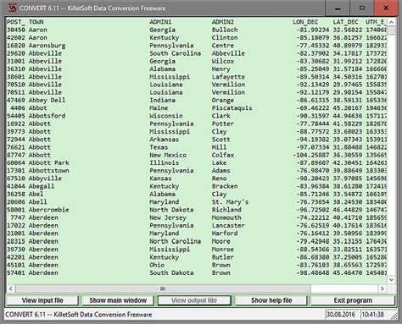Click latitude value 32.56822
Screen dimensions: 402x324
(348, 30)
